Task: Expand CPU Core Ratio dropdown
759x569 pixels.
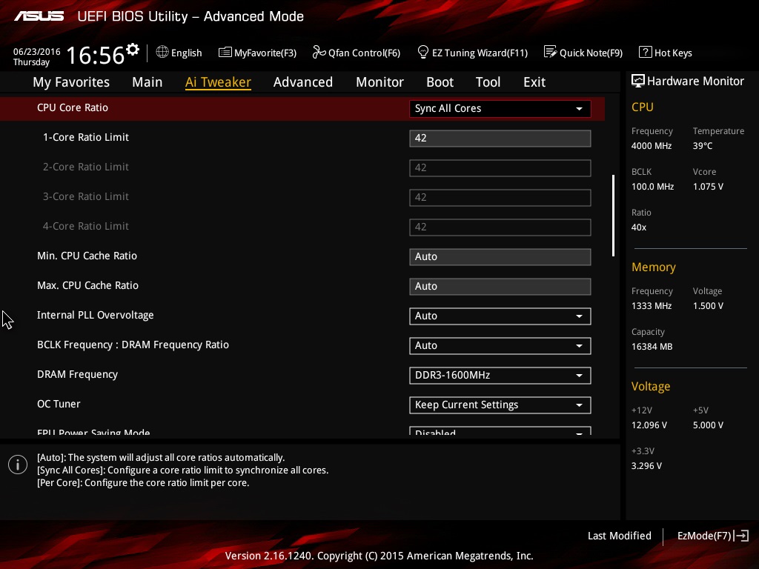Action: 500,108
